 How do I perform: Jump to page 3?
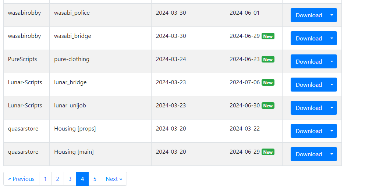pos(70,179)
